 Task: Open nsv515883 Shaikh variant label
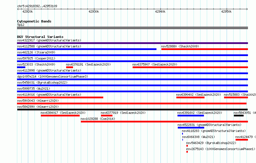[x=240, y=95]
